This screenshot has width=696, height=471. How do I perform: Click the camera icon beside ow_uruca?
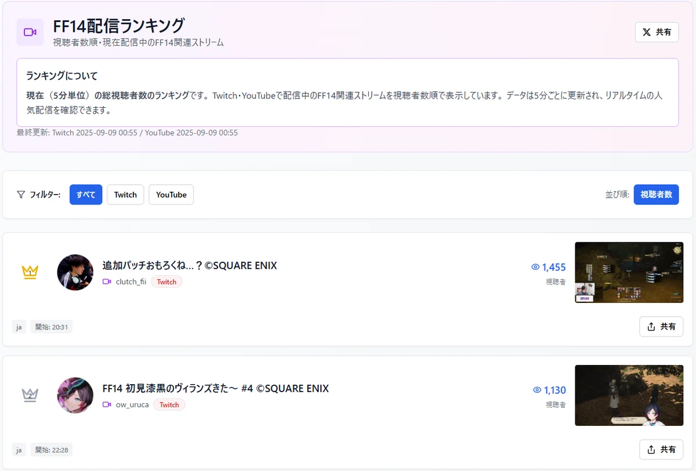[107, 404]
